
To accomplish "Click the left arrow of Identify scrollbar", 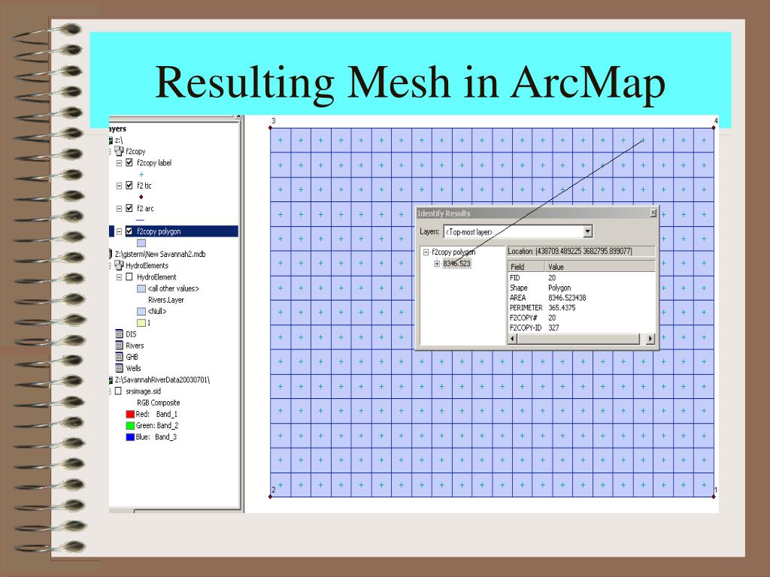I will [513, 339].
